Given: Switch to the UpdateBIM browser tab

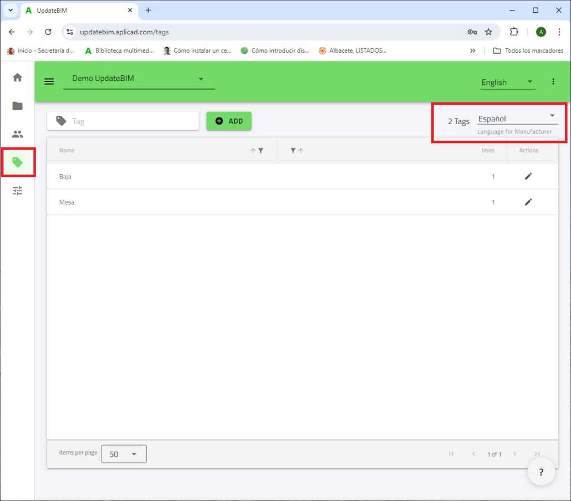Looking at the screenshot, I should pyautogui.click(x=79, y=11).
